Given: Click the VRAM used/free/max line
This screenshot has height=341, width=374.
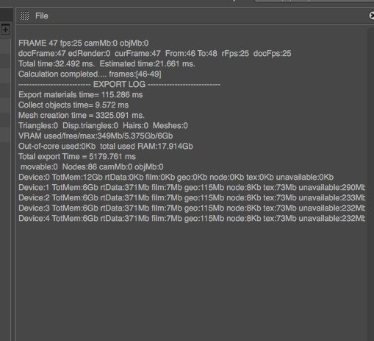Looking at the screenshot, I should pyautogui.click(x=96, y=136).
